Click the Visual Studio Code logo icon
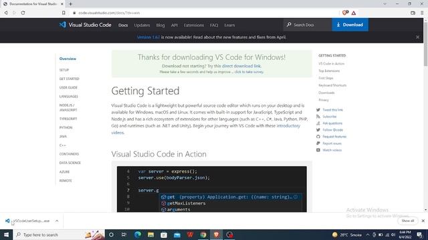The width and height of the screenshot is (428, 240). point(62,25)
